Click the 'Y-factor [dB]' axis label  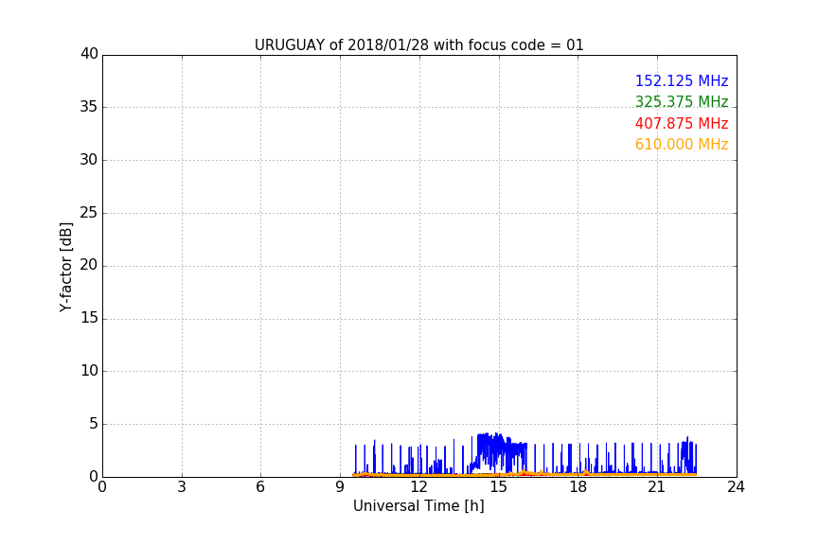pyautogui.click(x=65, y=267)
